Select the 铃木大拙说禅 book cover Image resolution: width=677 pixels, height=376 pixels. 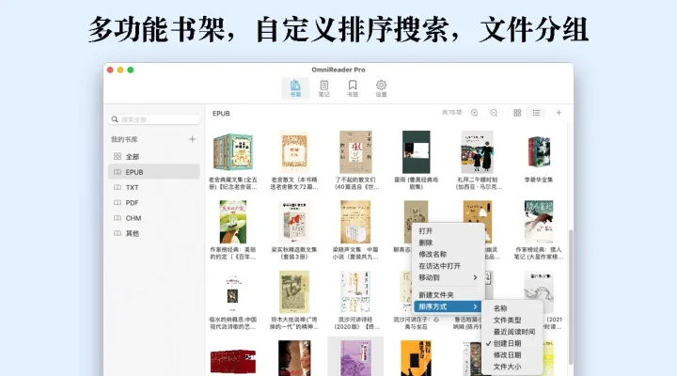pos(294,291)
